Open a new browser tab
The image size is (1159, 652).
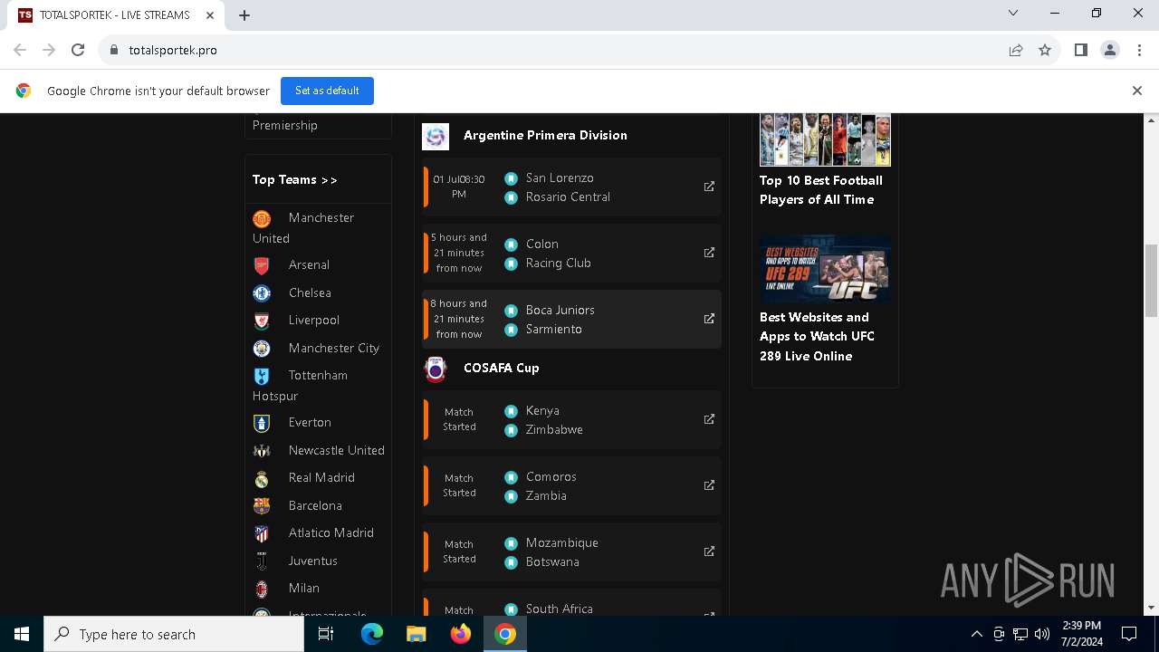click(x=244, y=15)
